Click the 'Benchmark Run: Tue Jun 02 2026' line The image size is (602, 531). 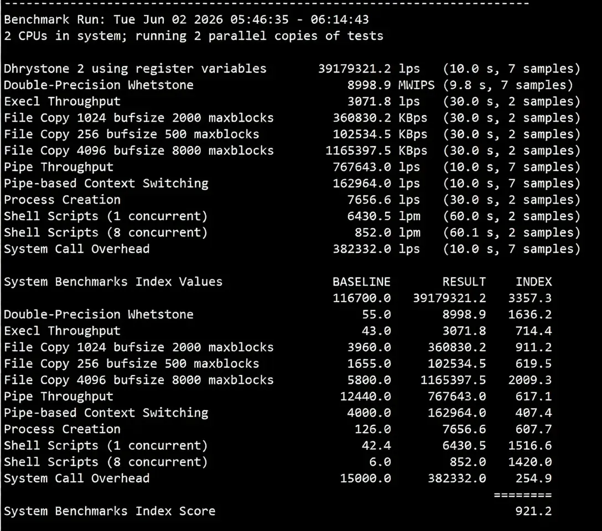(186, 19)
